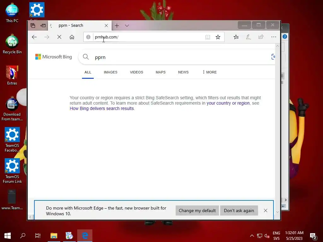Click Don't ask again button
This screenshot has height=242, width=323.
(x=239, y=210)
